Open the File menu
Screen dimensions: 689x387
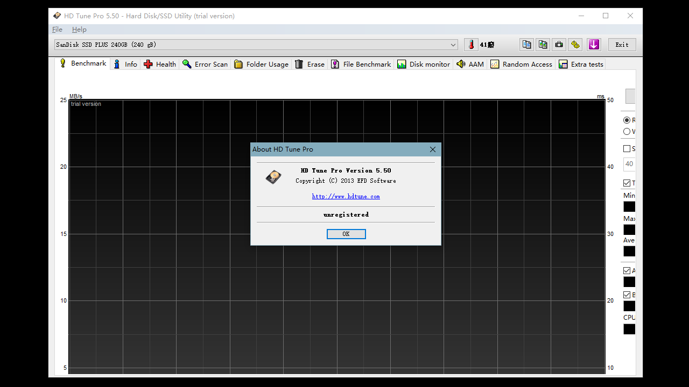(57, 30)
